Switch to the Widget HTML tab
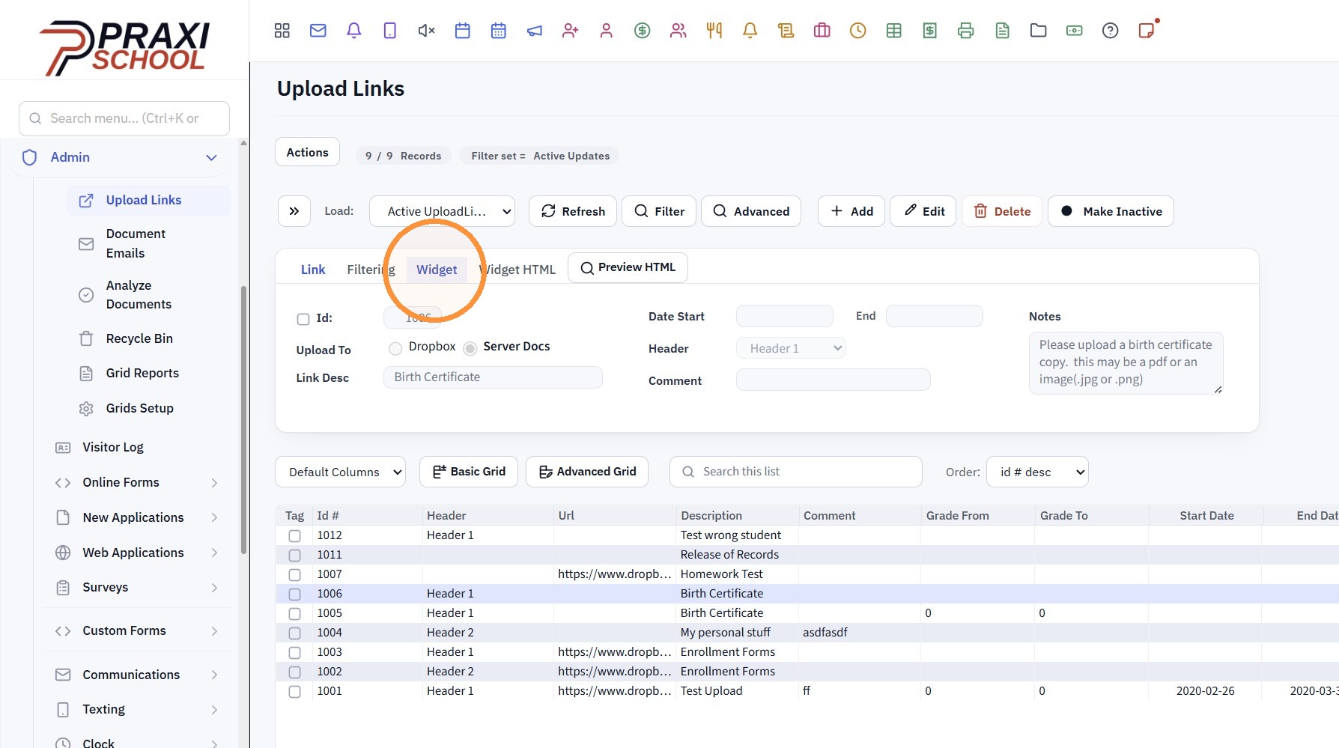This screenshot has width=1339, height=748. point(517,270)
